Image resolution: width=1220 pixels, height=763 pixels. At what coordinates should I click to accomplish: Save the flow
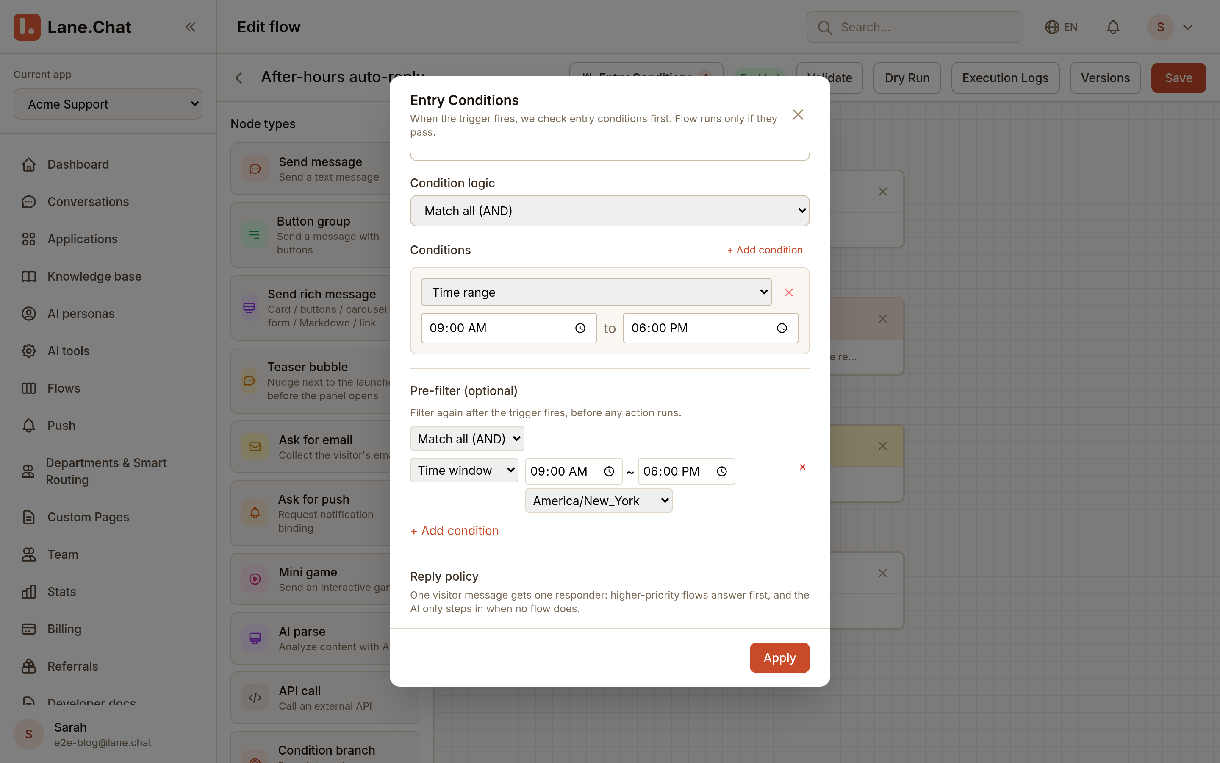[x=1178, y=78]
